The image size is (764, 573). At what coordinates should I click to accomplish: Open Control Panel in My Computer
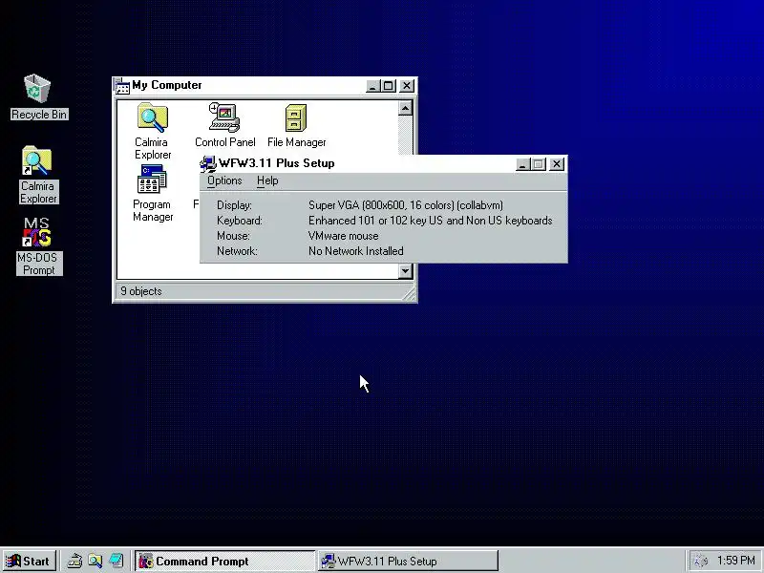(x=224, y=125)
